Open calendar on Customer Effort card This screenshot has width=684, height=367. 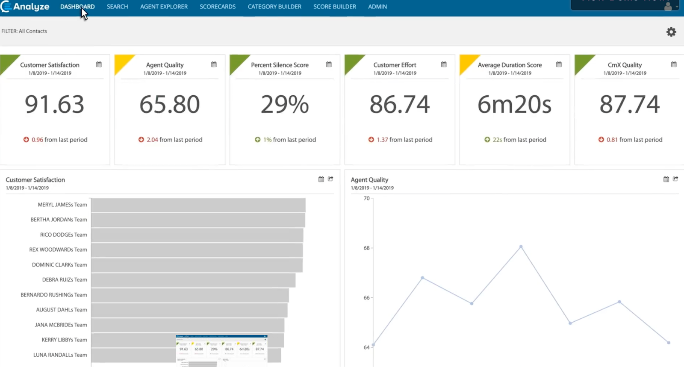pyautogui.click(x=444, y=65)
